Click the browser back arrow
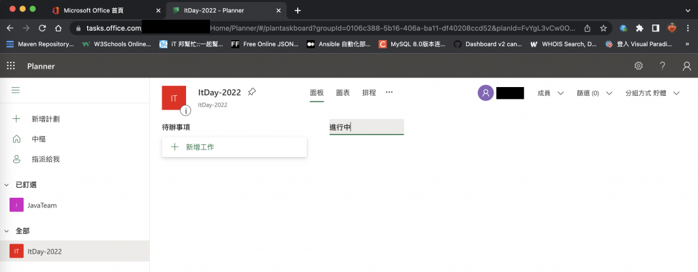The image size is (698, 272). (x=10, y=28)
